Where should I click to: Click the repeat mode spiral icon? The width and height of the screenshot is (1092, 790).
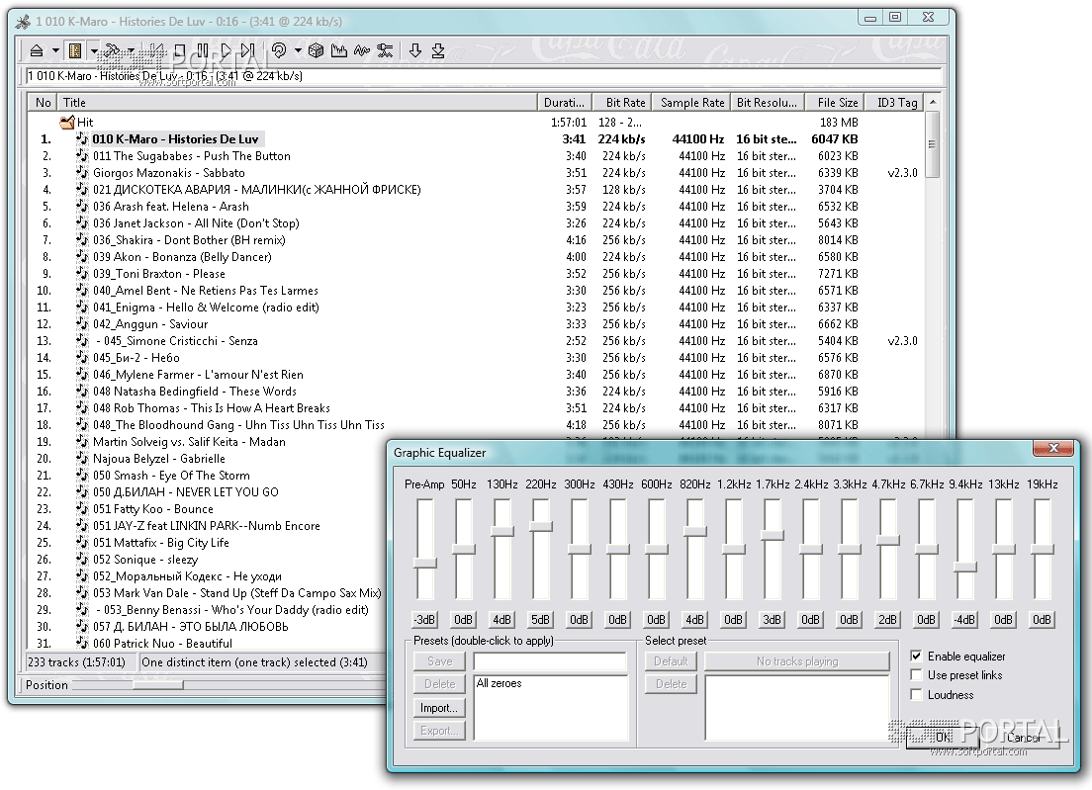pyautogui.click(x=279, y=50)
